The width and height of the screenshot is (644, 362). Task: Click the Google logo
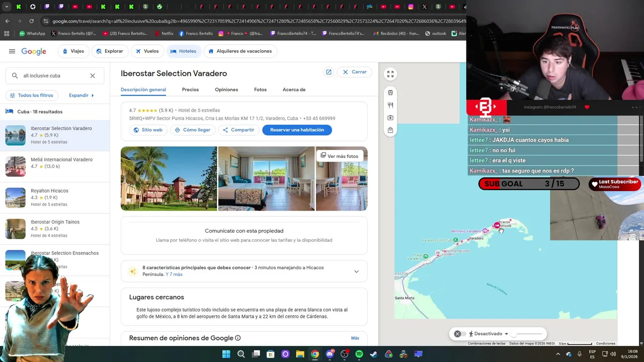(x=34, y=51)
